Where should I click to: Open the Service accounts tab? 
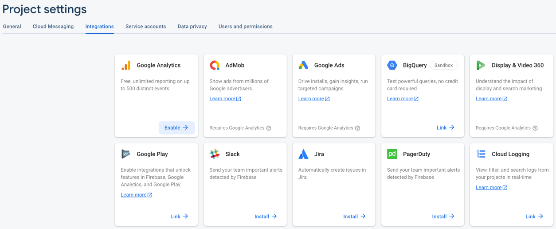point(145,27)
